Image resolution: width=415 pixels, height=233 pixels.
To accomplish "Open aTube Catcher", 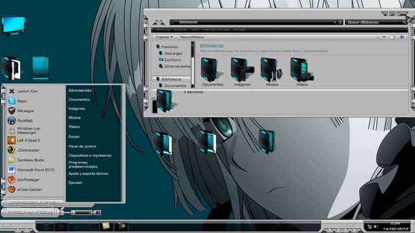I will point(25,190).
